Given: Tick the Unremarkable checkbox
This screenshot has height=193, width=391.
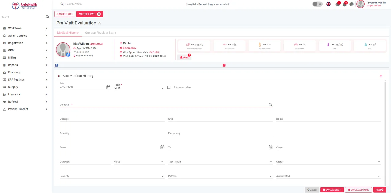Looking at the screenshot, I should tap(169, 87).
